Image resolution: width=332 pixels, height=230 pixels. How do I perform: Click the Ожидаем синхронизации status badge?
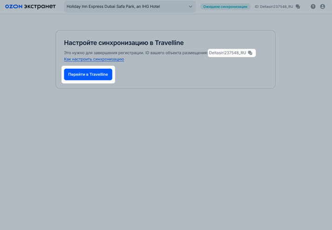pos(225,7)
